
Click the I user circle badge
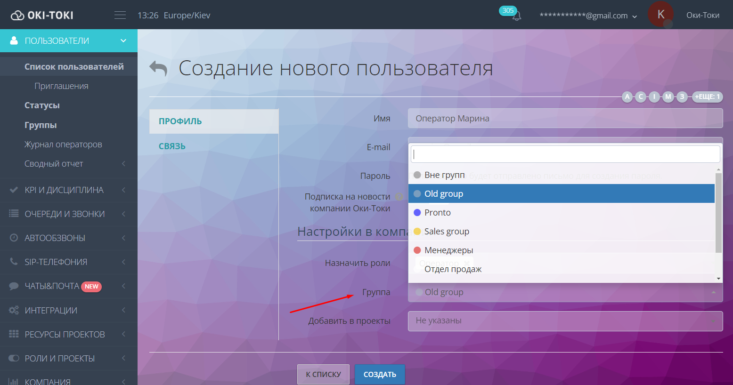(654, 96)
